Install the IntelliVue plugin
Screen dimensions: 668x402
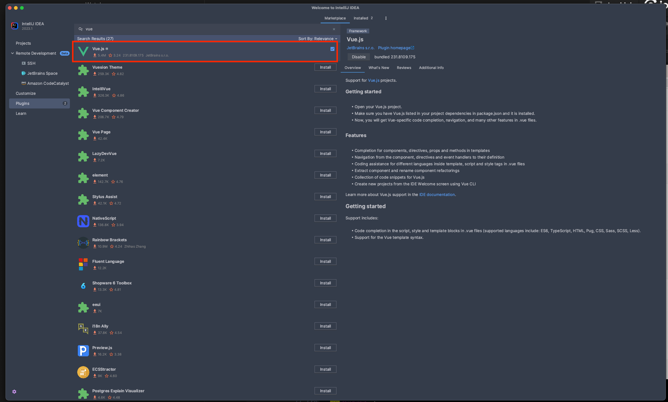coord(325,89)
